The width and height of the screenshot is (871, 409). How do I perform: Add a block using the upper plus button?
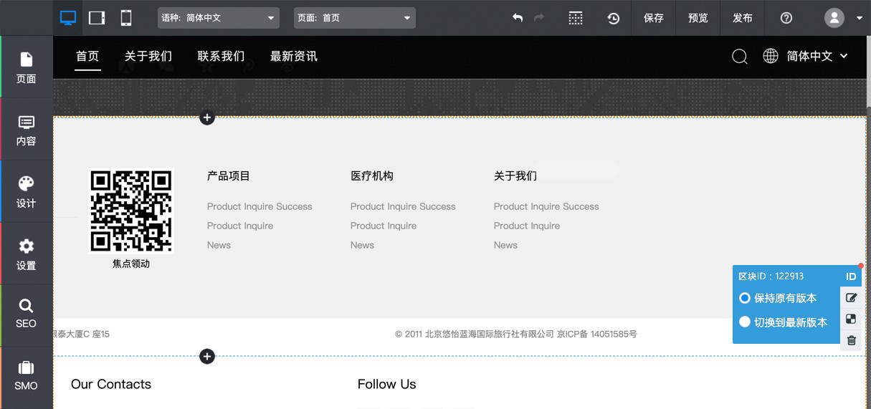coord(207,117)
